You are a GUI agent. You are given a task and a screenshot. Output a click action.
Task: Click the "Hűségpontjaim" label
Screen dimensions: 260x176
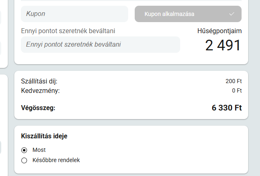pyautogui.click(x=219, y=31)
